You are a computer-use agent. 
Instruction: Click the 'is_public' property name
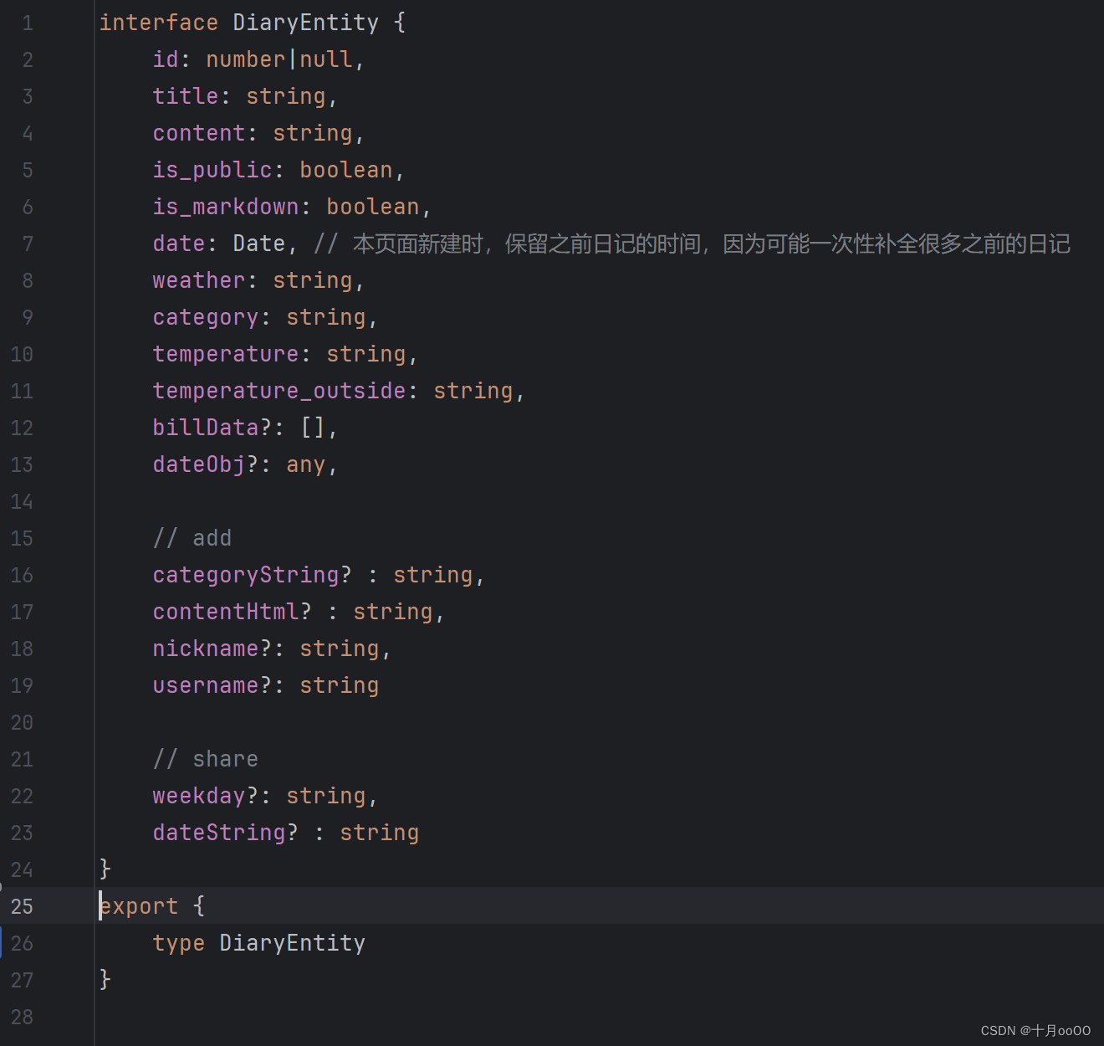(x=212, y=170)
